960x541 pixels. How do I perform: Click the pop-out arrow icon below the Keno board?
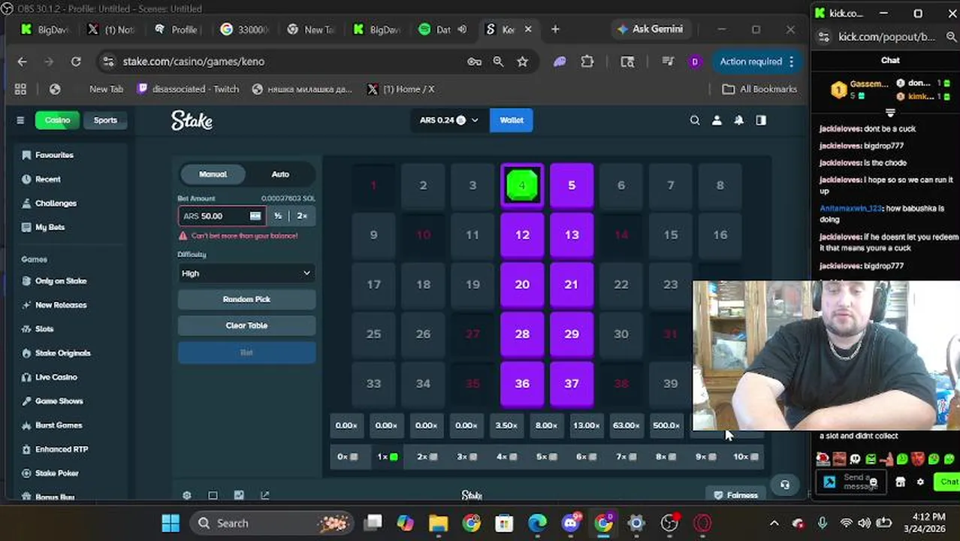(x=264, y=495)
